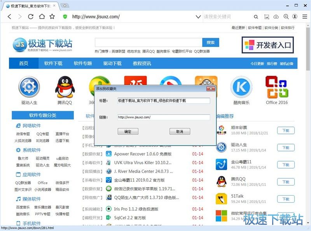Reload the page with the refresh icon

(31, 16)
